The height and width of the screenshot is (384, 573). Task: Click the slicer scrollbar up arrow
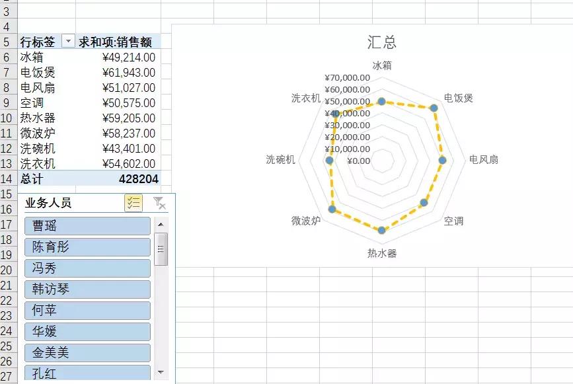159,225
